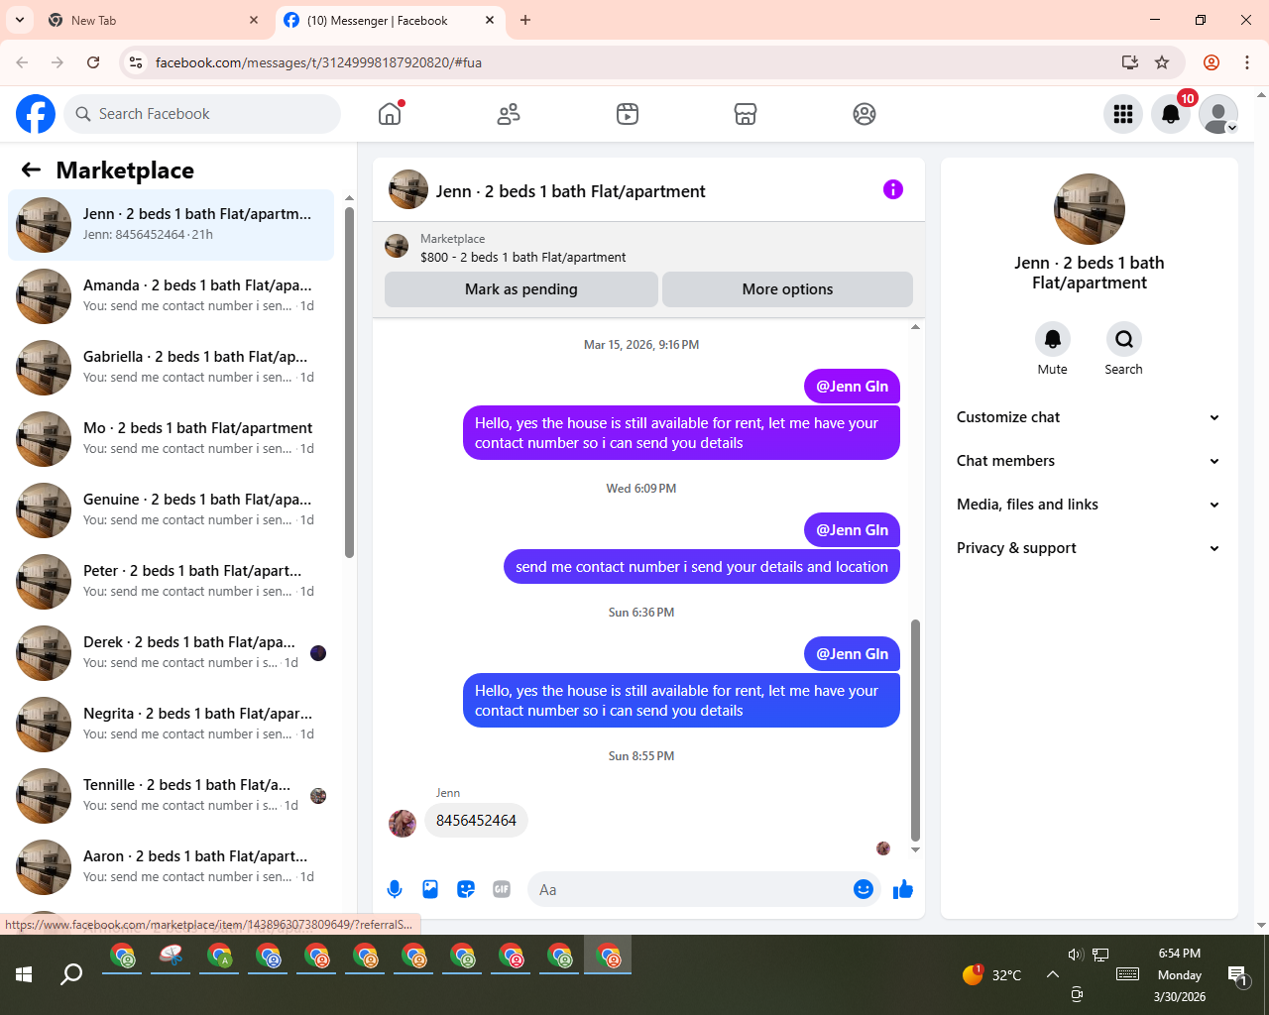This screenshot has height=1015, width=1269.
Task: Open Chrome three-dot menu
Action: coord(1247,62)
